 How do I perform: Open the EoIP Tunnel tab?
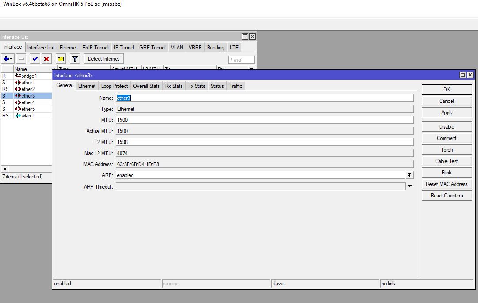tap(95, 48)
